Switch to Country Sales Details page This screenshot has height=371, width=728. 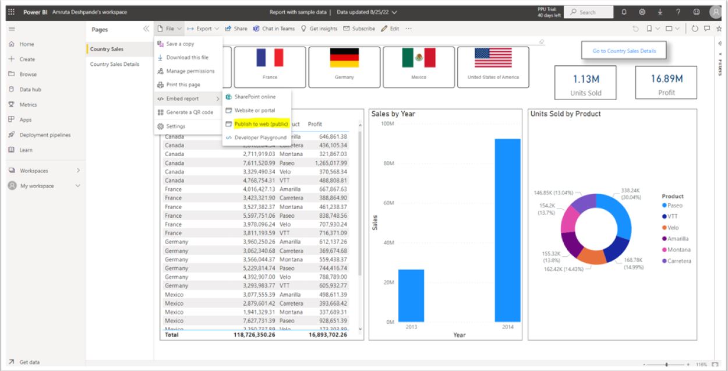point(119,64)
